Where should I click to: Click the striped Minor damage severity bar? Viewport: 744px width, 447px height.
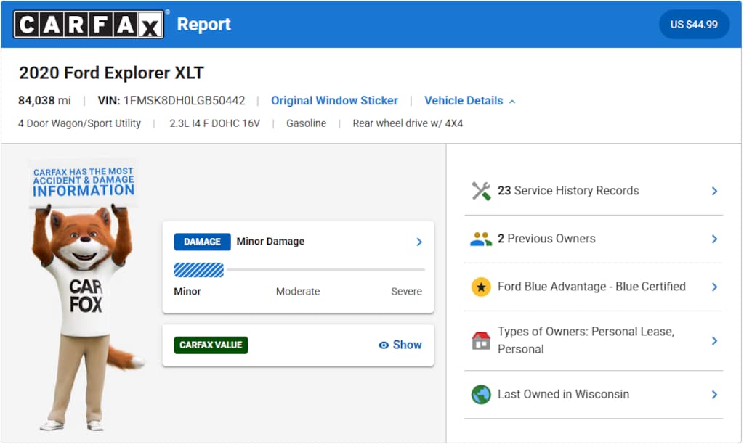199,270
